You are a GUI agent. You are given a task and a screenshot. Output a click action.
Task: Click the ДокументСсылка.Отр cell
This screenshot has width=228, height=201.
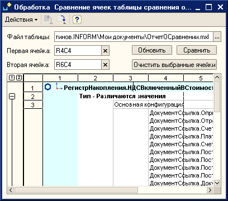tap(181, 121)
